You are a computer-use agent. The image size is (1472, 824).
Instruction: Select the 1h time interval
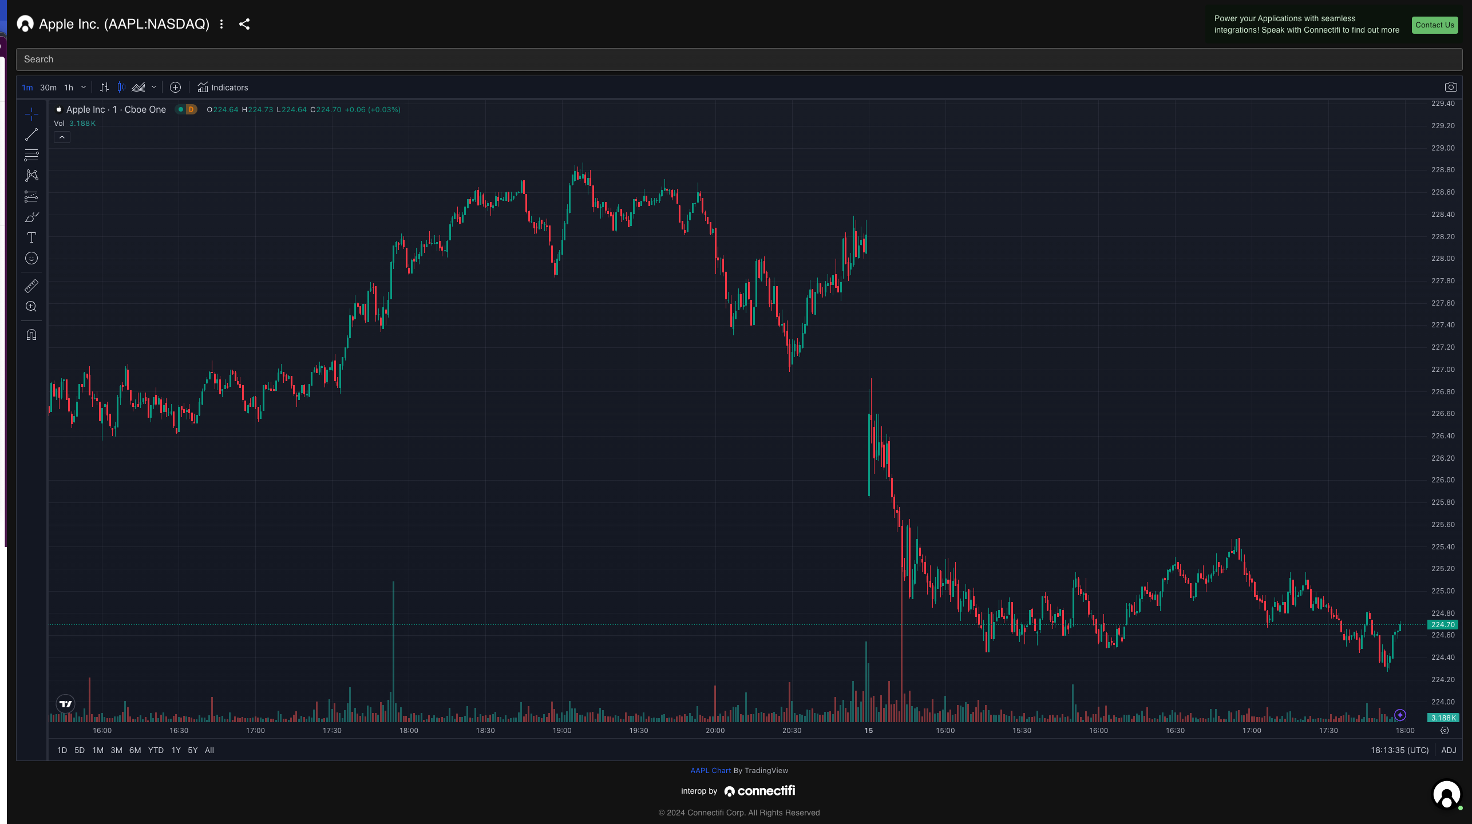pos(69,88)
